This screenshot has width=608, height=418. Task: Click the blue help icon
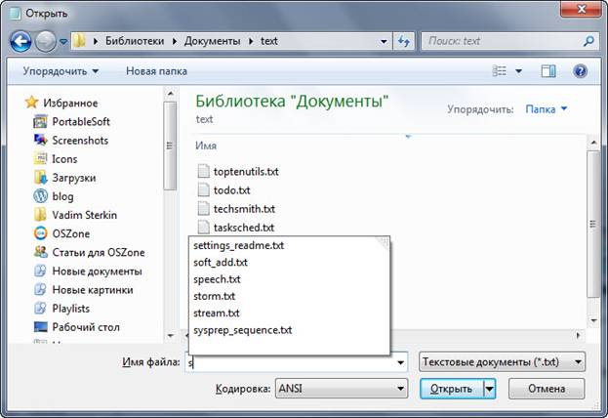click(580, 71)
